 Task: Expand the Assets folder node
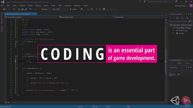point(173,33)
